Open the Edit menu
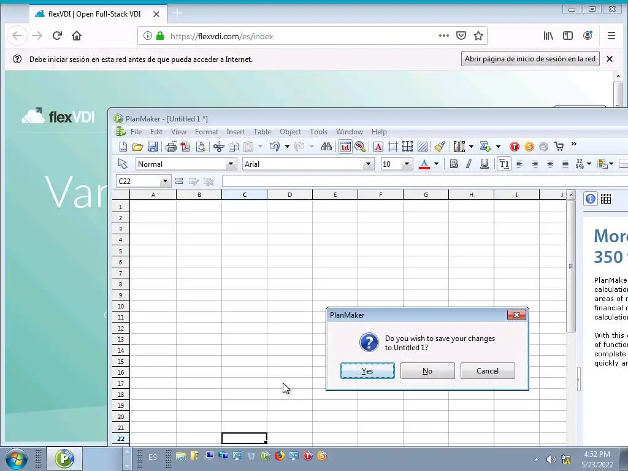The width and height of the screenshot is (628, 471). (x=156, y=132)
